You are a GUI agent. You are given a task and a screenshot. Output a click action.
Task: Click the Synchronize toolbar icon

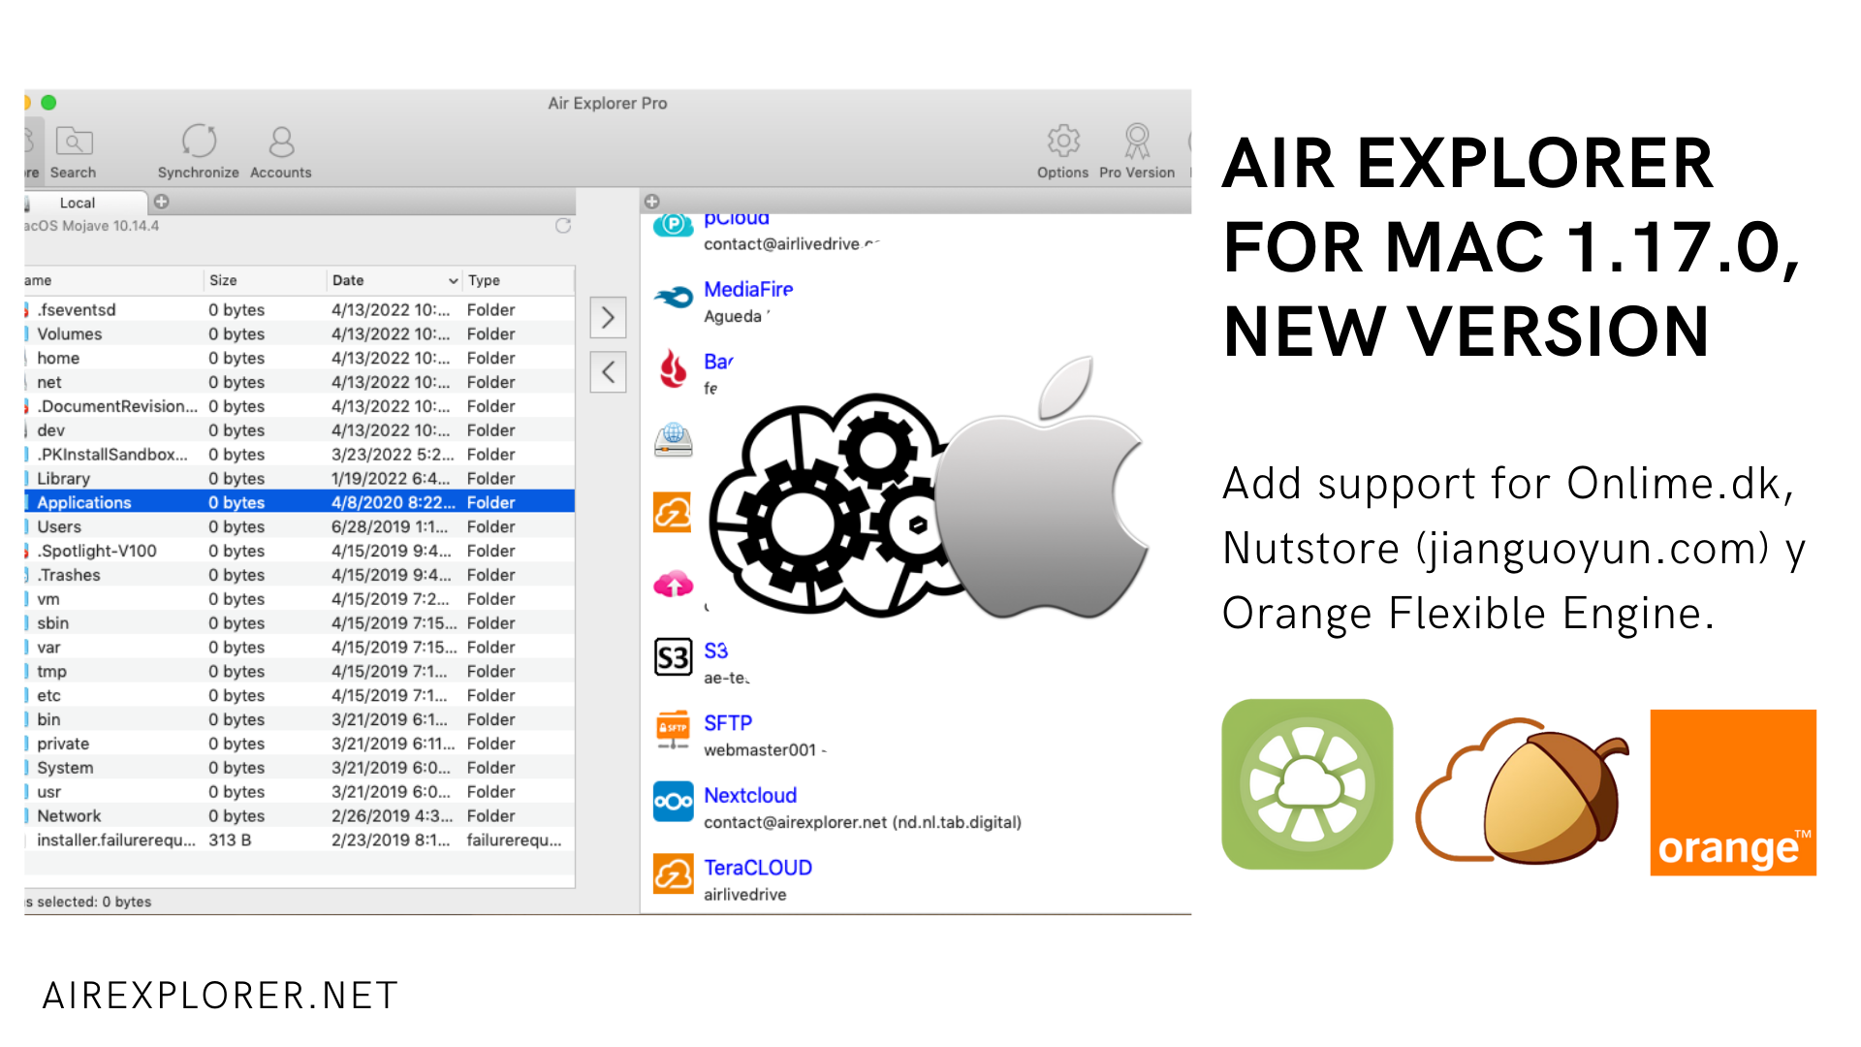click(199, 143)
